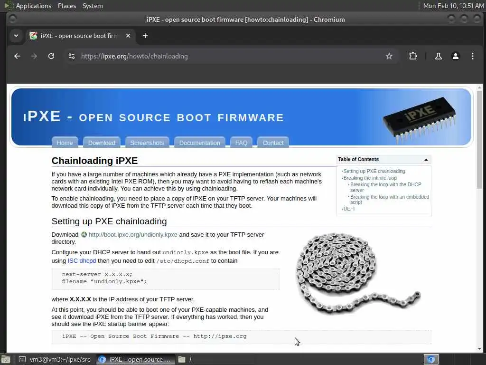Open the profile account icon
This screenshot has width=486, height=365.
click(x=455, y=56)
